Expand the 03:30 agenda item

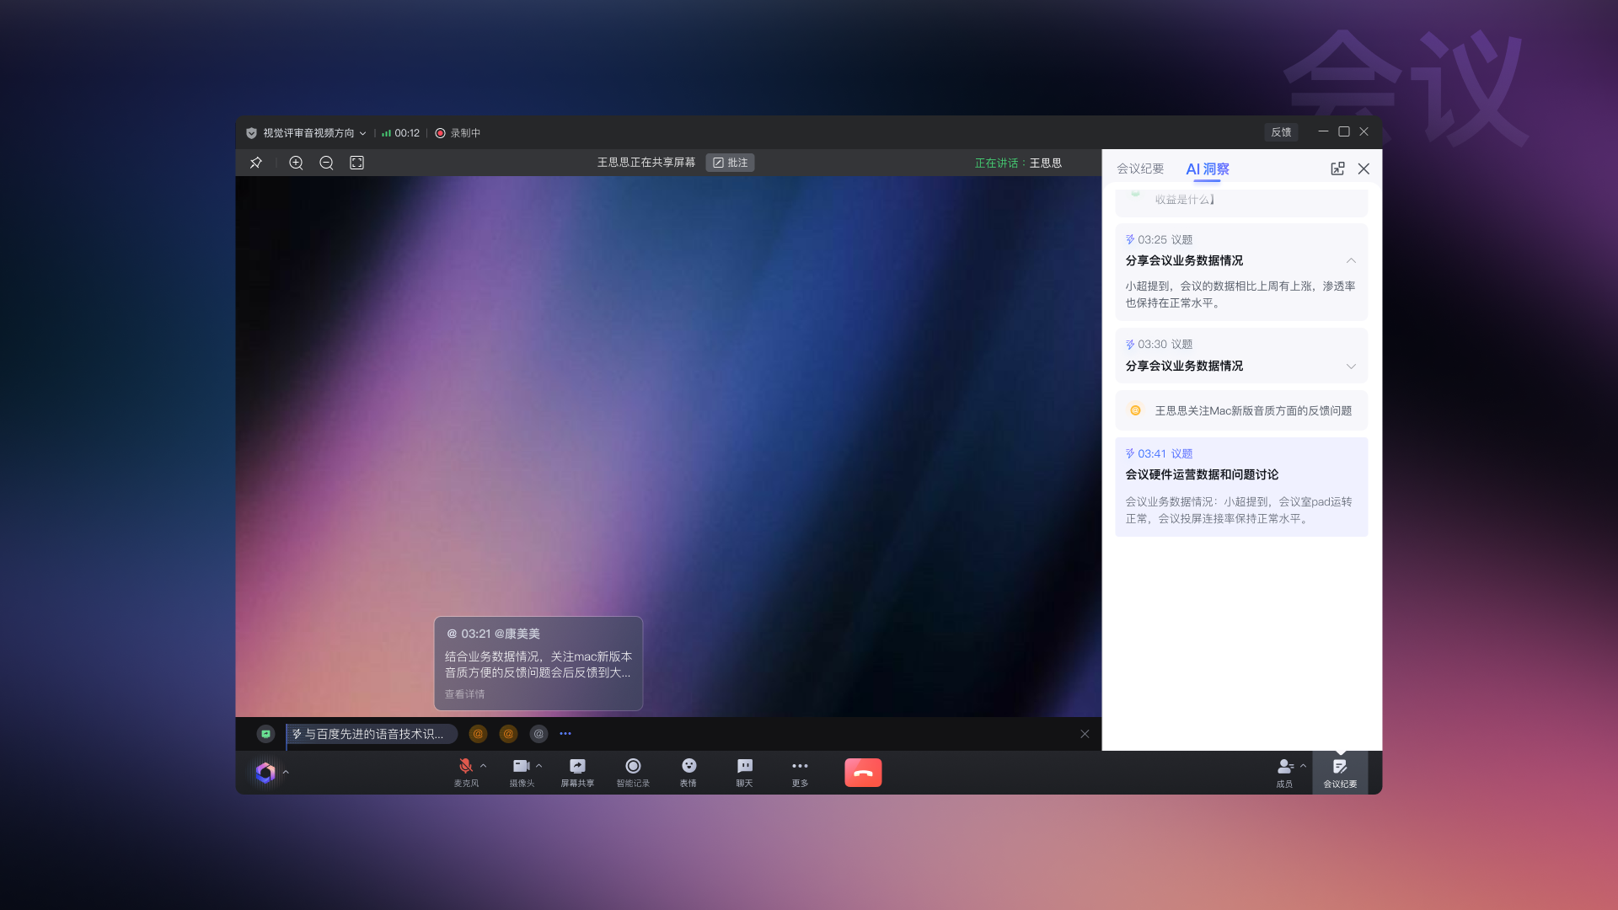tap(1351, 366)
